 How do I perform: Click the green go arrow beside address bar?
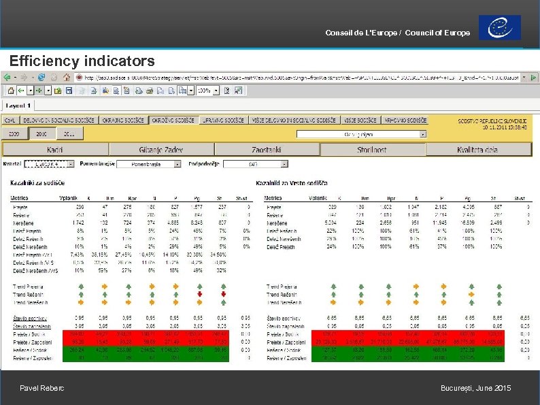click(533, 78)
